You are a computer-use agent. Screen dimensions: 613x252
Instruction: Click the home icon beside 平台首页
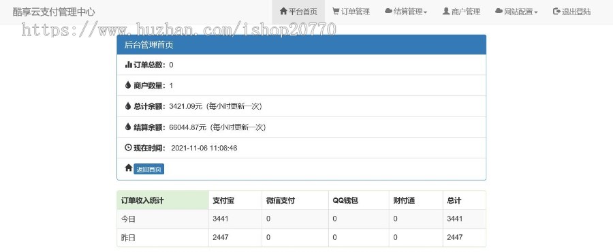point(283,12)
